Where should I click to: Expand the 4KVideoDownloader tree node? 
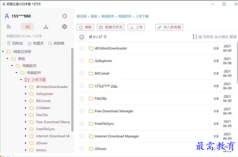click(26, 87)
